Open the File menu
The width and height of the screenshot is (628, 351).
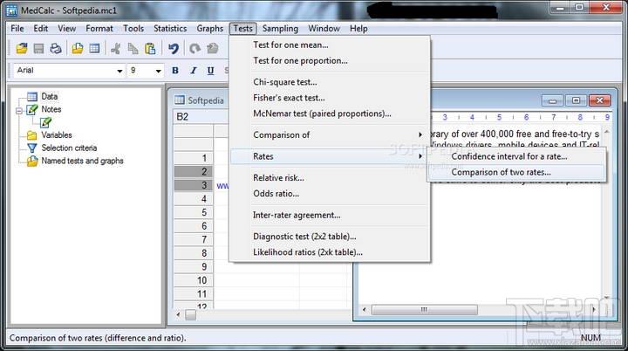click(17, 29)
